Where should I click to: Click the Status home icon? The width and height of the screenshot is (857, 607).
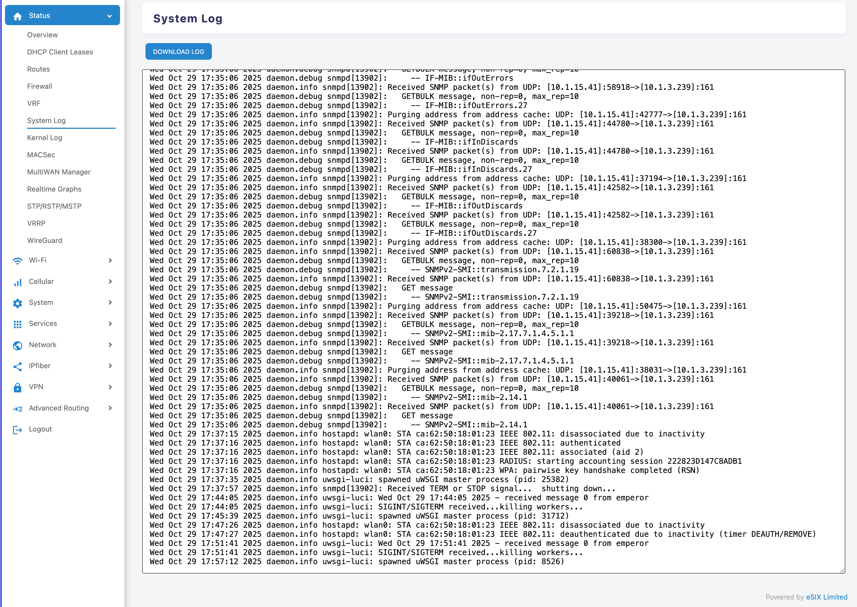(18, 16)
